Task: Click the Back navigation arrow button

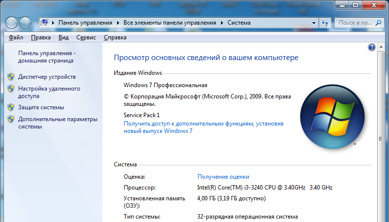Action: [12, 23]
